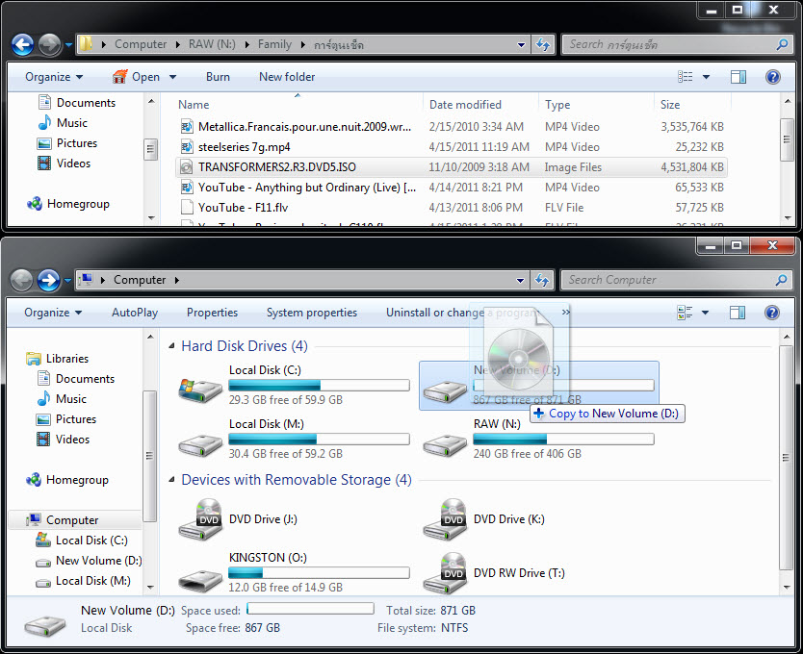This screenshot has height=654, width=803.
Task: Select RAW (N:) drive icon
Action: click(x=445, y=444)
